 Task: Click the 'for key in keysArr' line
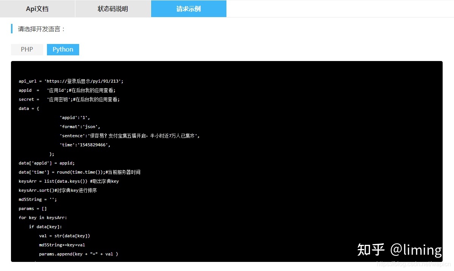pyautogui.click(x=43, y=218)
